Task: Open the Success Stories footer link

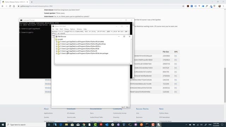Action: pyautogui.click(x=142, y=109)
